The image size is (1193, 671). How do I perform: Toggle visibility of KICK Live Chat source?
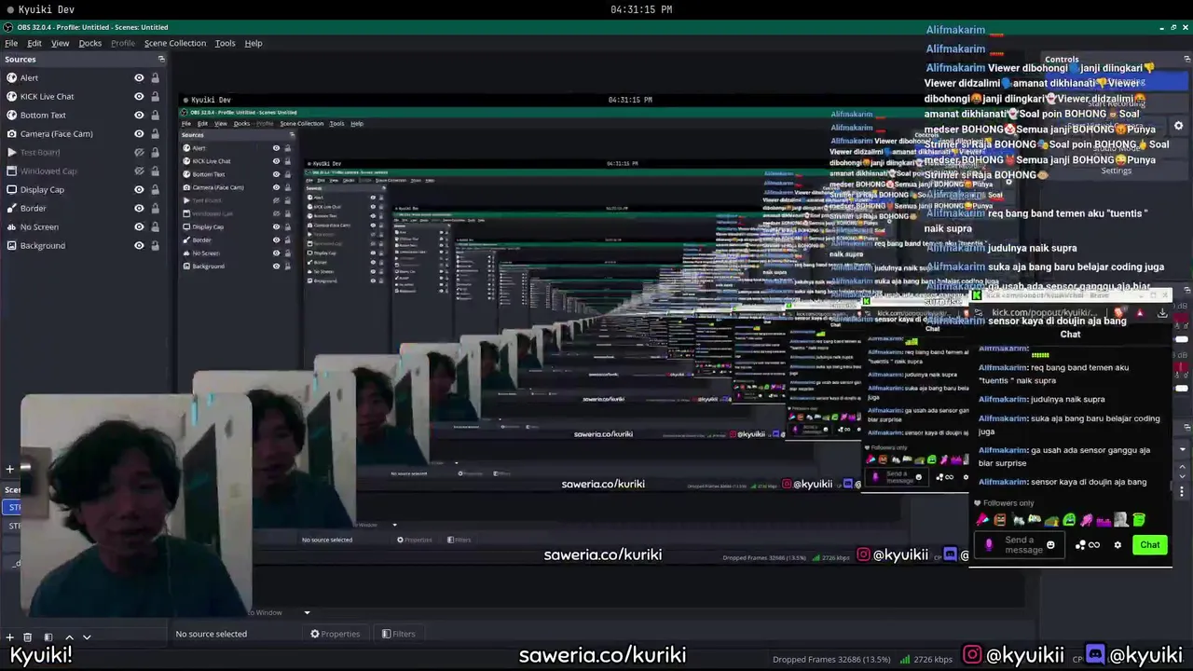(139, 96)
